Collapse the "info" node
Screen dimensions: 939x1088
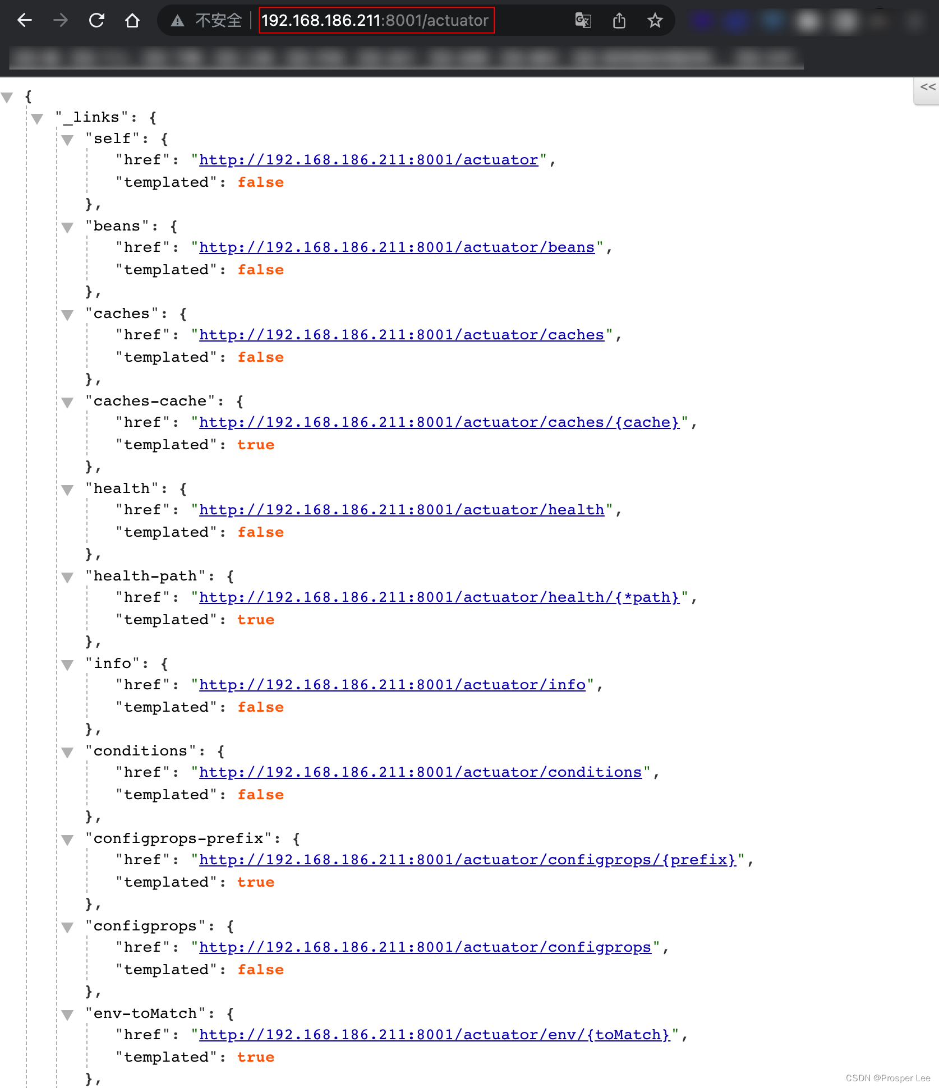pyautogui.click(x=68, y=665)
